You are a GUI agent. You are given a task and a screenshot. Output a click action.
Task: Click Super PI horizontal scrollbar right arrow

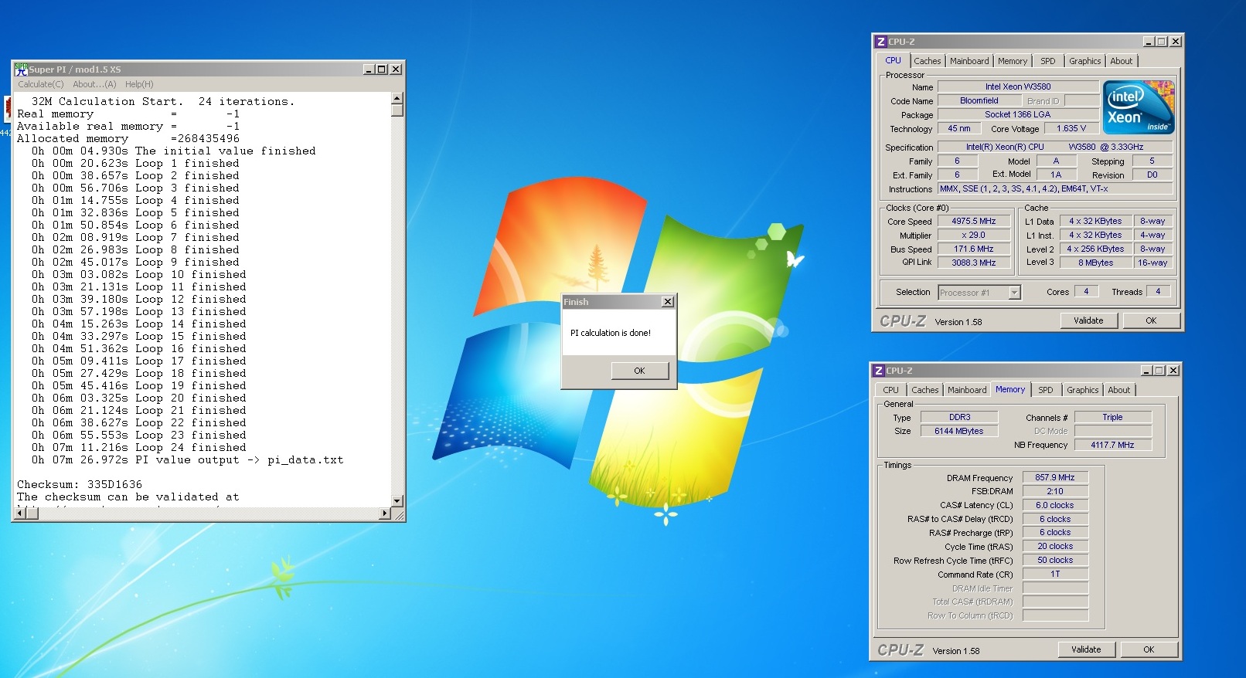(x=385, y=514)
